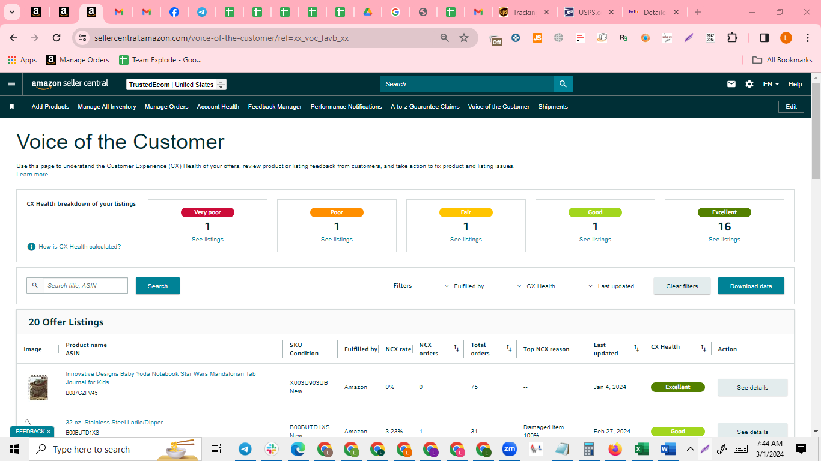The image size is (821, 461).
Task: Click the Search title, ASIN input field
Action: [x=85, y=286]
